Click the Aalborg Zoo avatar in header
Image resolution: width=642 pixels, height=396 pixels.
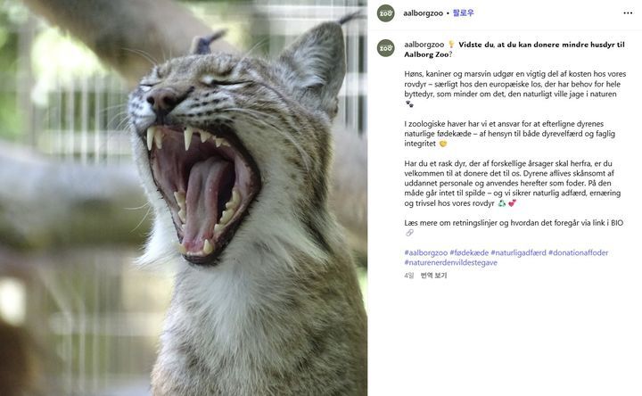coord(386,13)
